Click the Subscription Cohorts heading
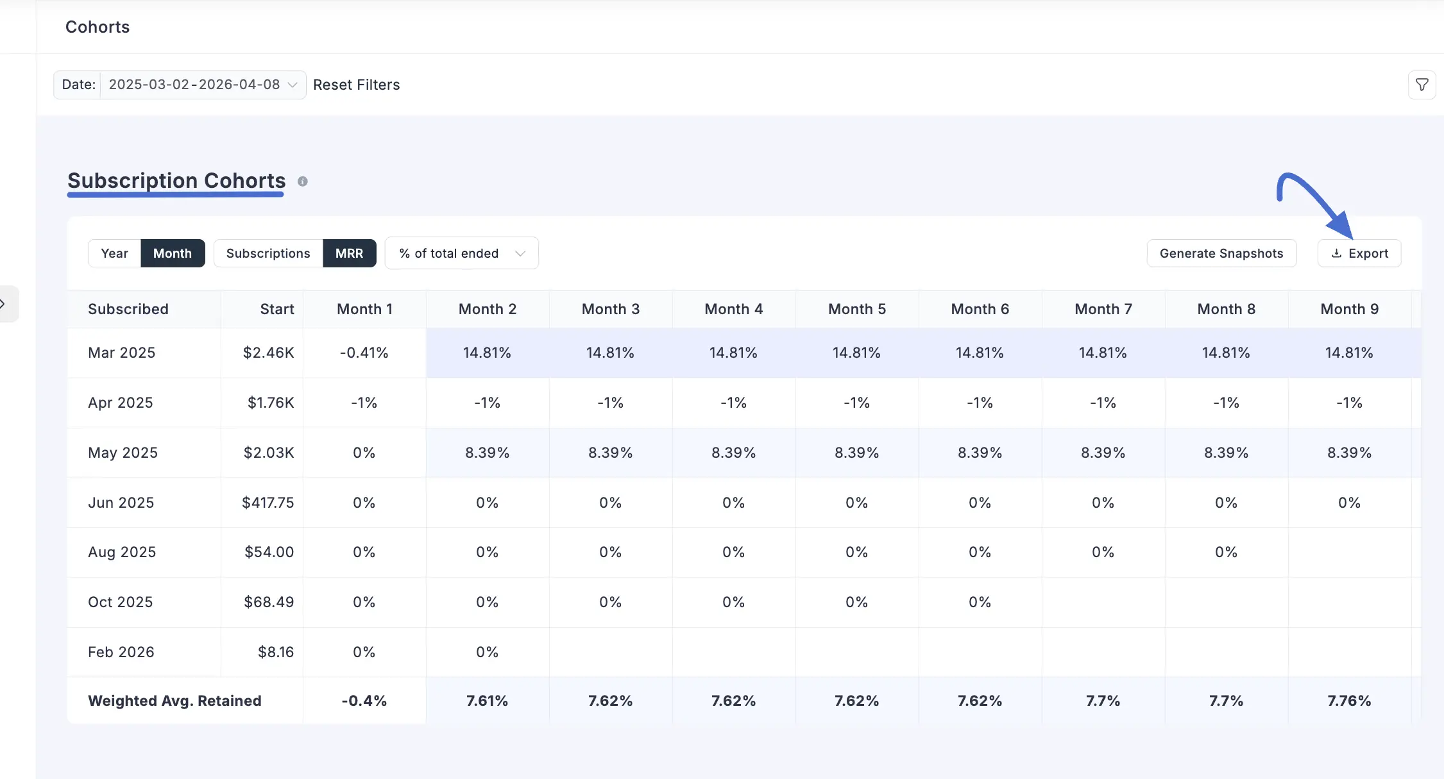The width and height of the screenshot is (1444, 779). click(x=176, y=181)
